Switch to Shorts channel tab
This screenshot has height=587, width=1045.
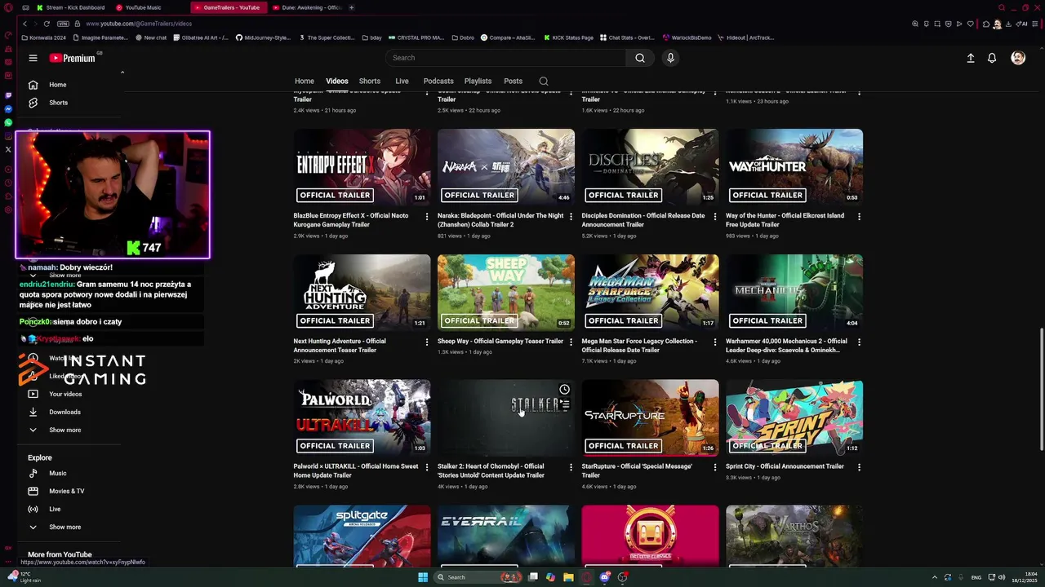click(x=370, y=81)
